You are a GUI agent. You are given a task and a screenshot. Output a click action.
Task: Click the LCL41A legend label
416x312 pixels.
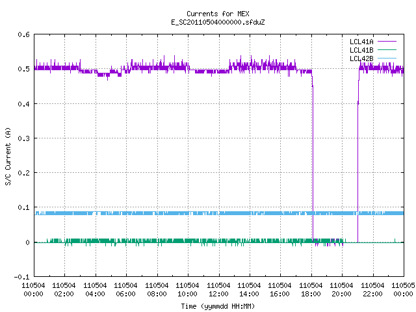pos(361,42)
